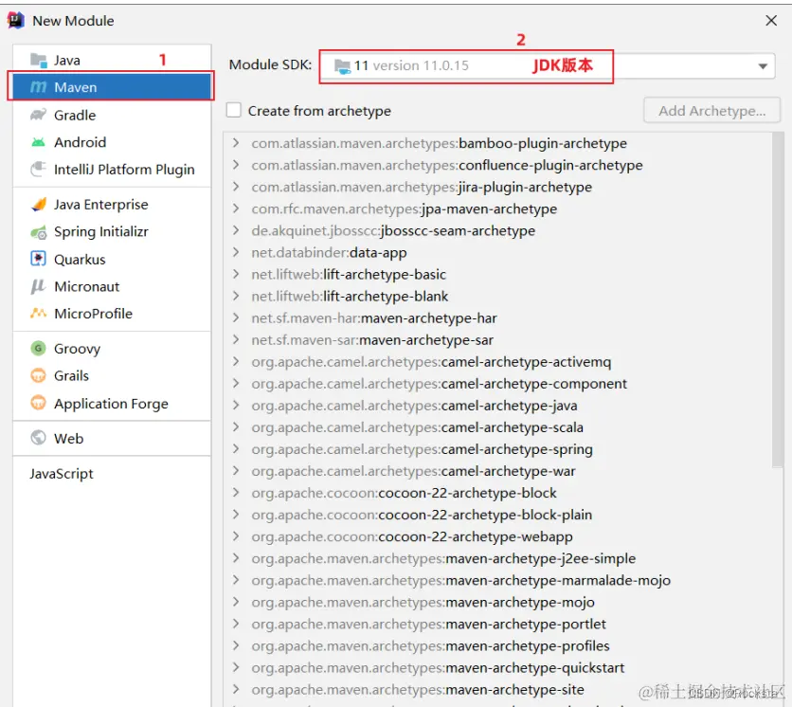
Task: Expand maven-archetype-site chevron
Action: click(236, 689)
